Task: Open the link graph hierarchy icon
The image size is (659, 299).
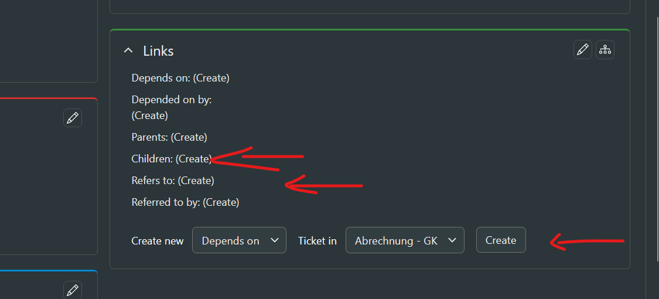Action: [605, 50]
